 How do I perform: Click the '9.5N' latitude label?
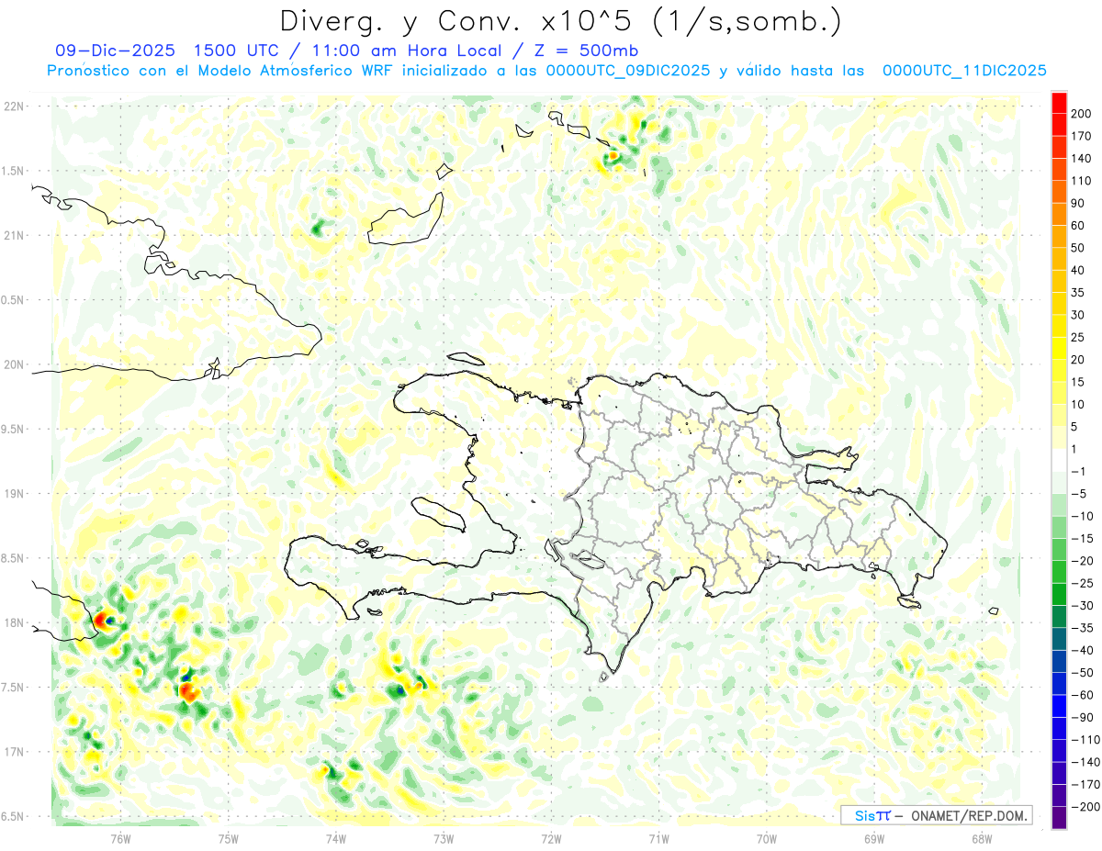[x=13, y=429]
